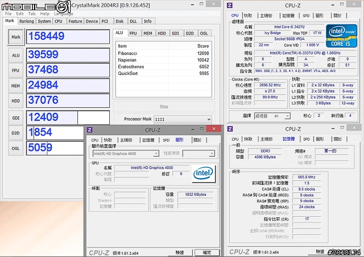Select the SPD tab in graphics CPU-Z window
364x257 pixels.
coord(166,140)
